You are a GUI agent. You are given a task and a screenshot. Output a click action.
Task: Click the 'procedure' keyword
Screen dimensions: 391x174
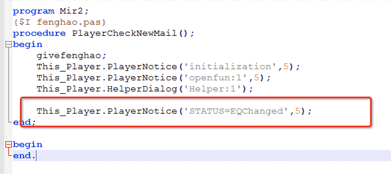[x=39, y=33]
